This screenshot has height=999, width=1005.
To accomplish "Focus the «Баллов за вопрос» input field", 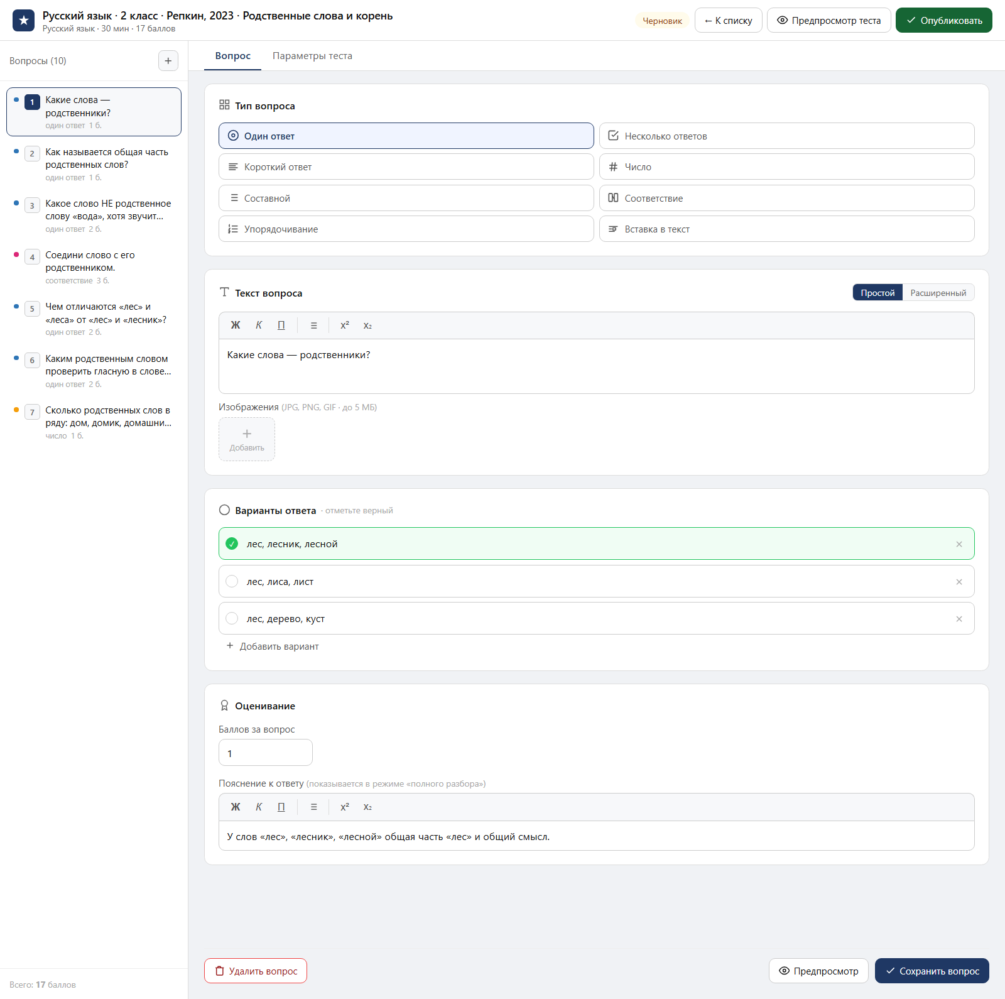I will [265, 753].
